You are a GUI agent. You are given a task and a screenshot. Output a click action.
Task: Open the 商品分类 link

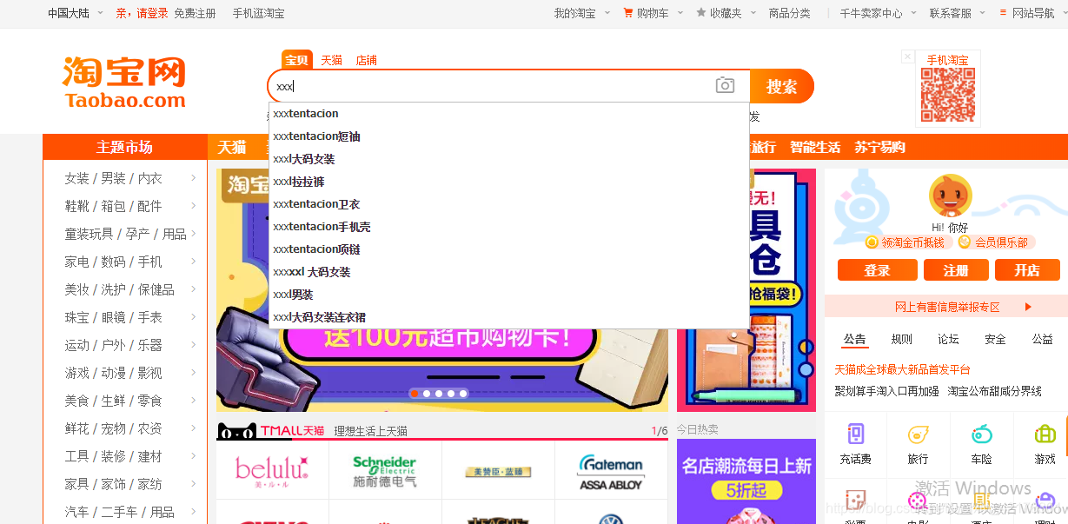click(790, 13)
